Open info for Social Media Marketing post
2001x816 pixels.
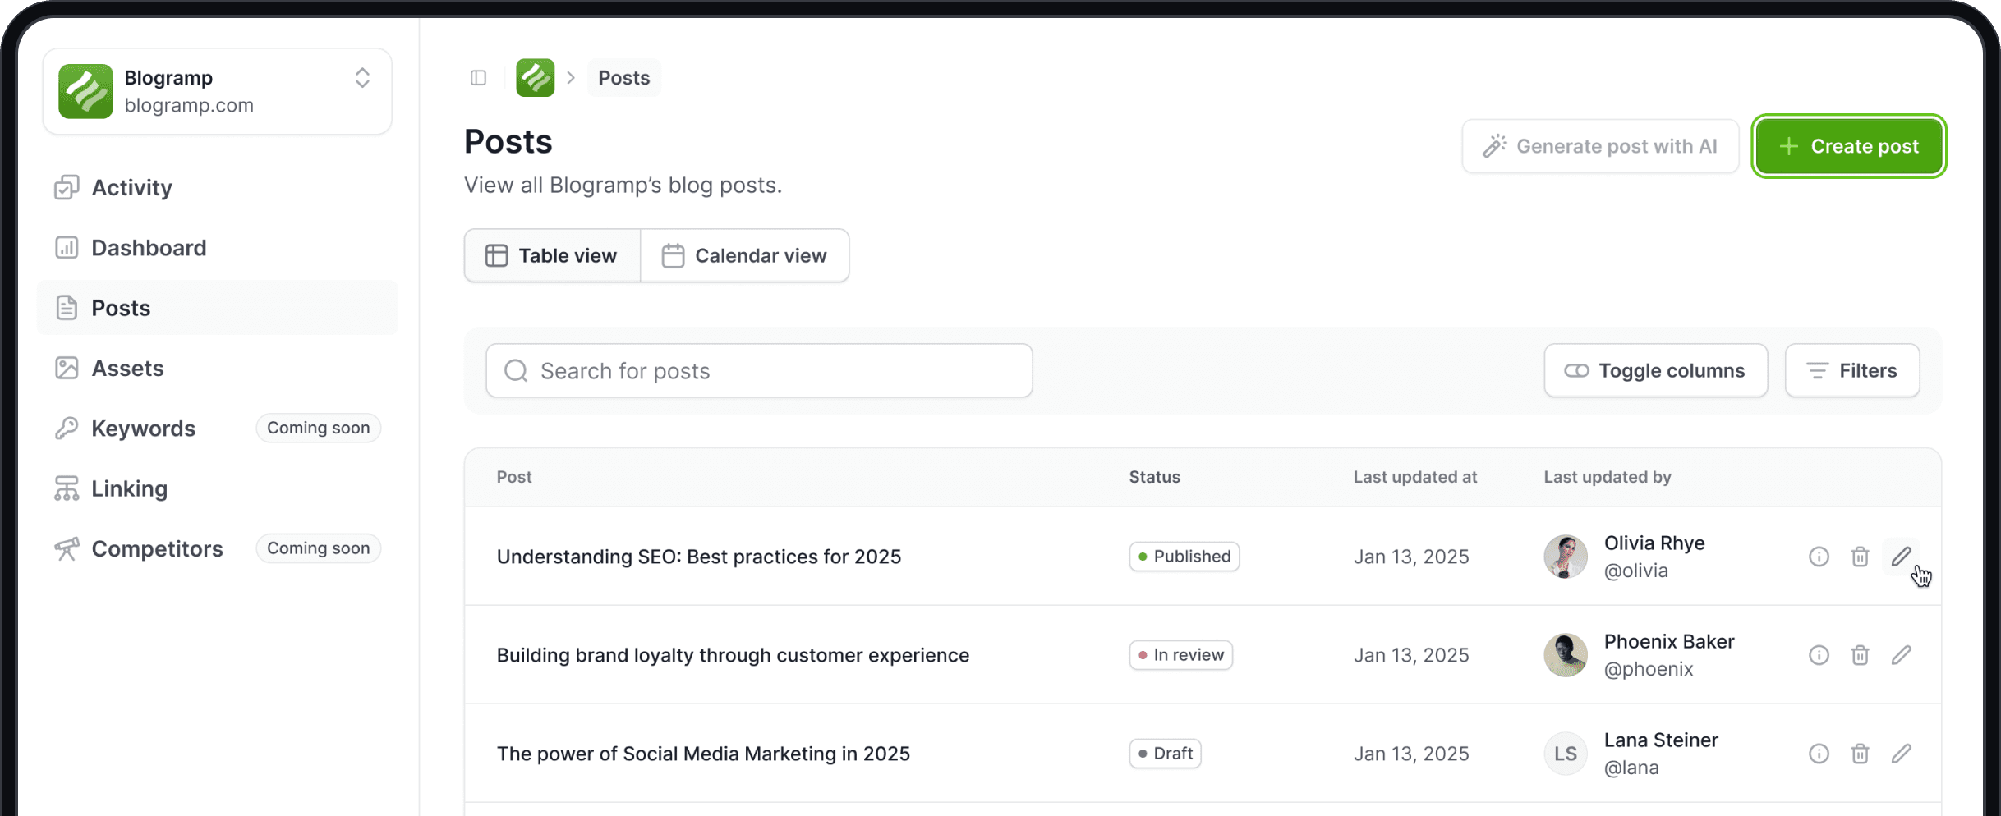click(1819, 754)
